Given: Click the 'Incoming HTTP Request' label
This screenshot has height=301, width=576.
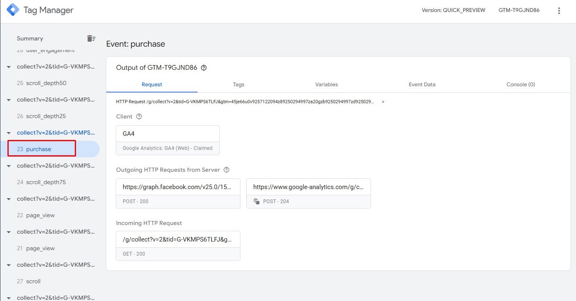Looking at the screenshot, I should pos(149,223).
